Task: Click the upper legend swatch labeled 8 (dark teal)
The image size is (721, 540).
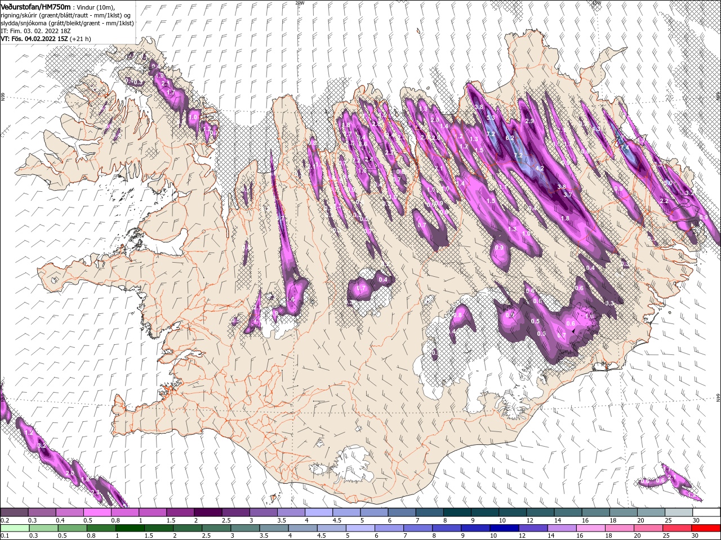Action: pyautogui.click(x=457, y=512)
